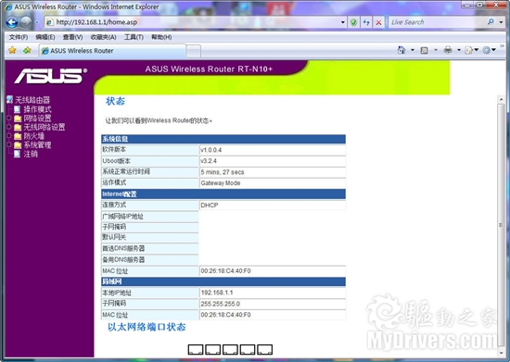
Task: Open the recent pages dropdown beside Forward
Action: 37,22
